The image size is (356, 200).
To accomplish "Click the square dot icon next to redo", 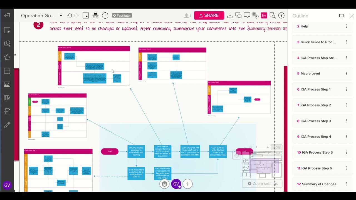I will (x=86, y=16).
